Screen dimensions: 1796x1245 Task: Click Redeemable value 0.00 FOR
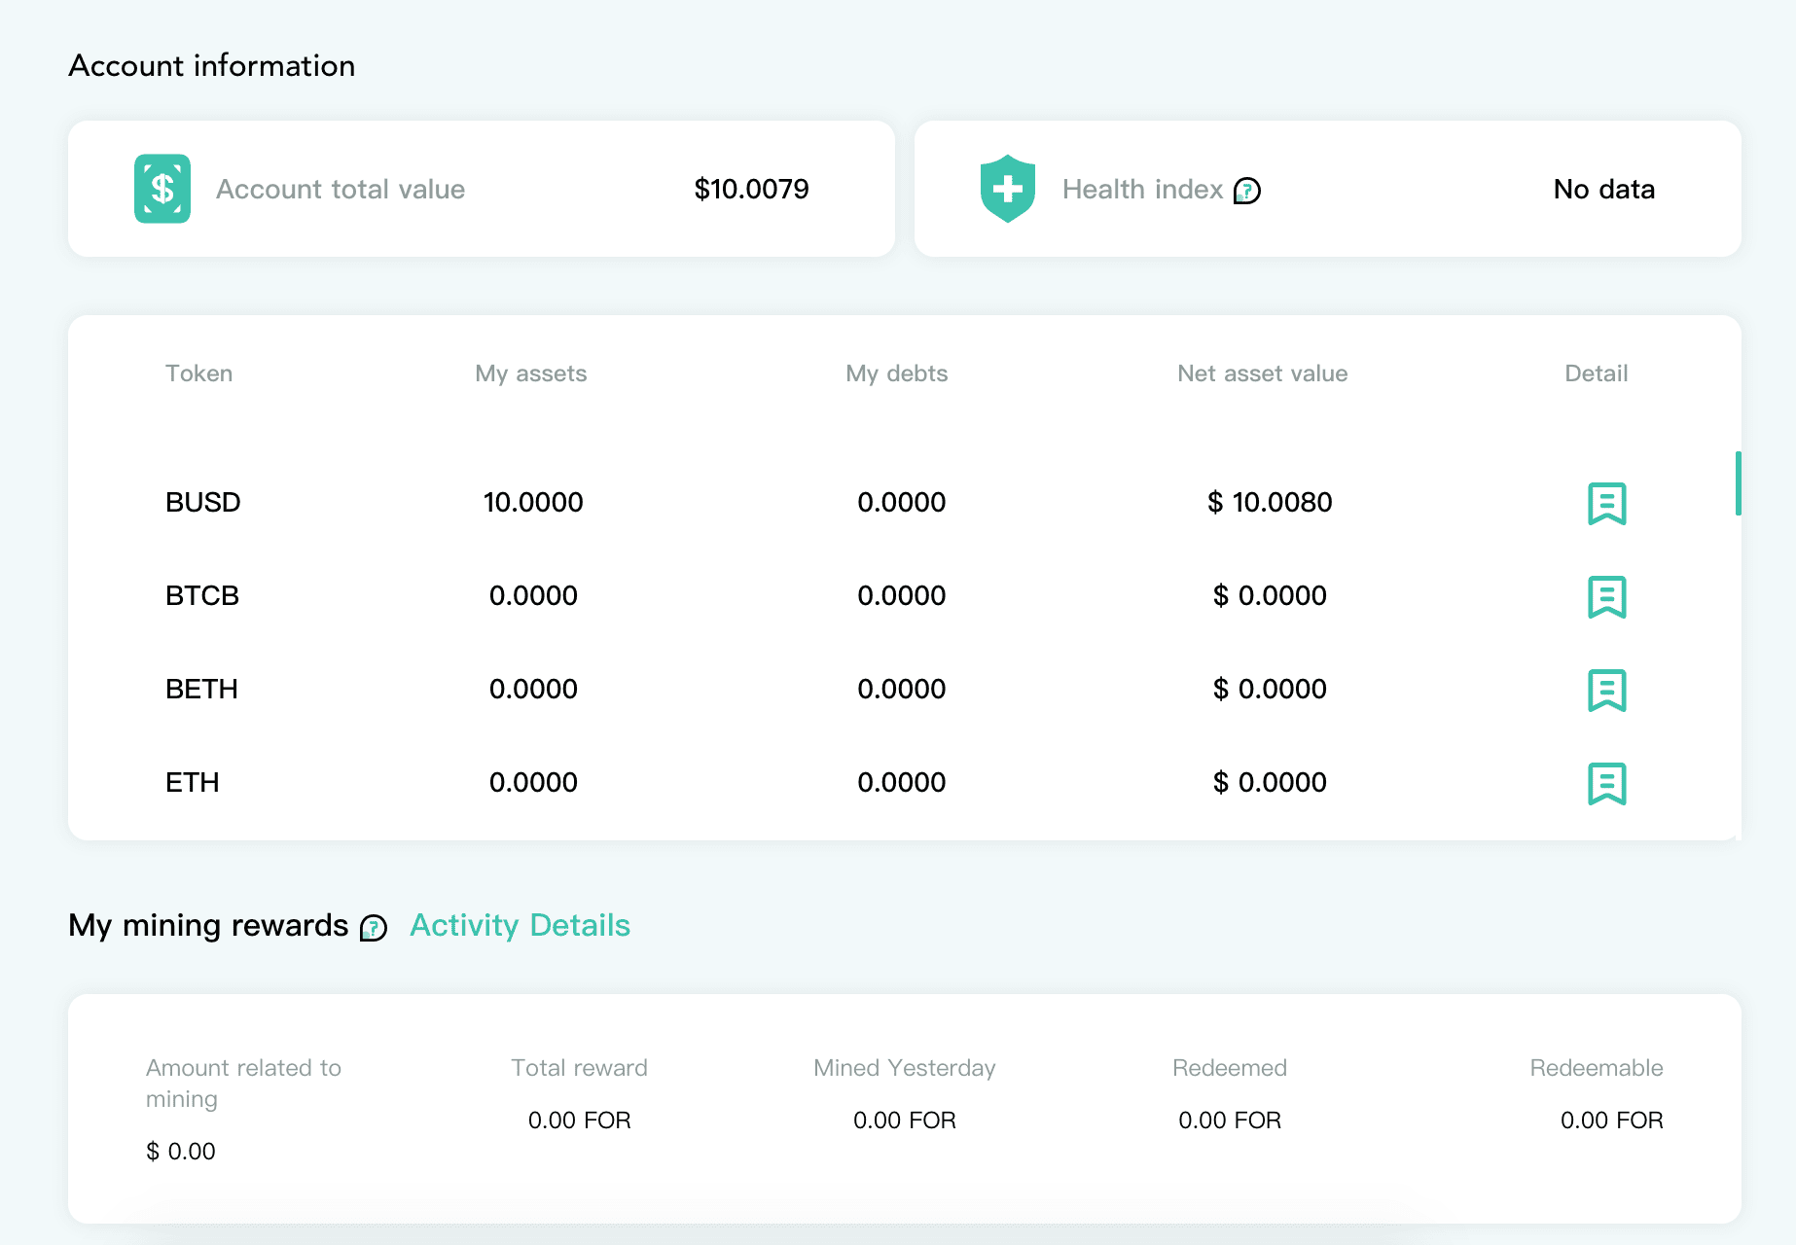click(x=1611, y=1120)
